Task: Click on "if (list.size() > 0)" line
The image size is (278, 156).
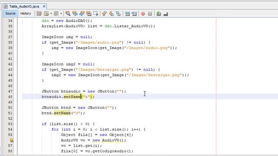Action: click(x=68, y=124)
